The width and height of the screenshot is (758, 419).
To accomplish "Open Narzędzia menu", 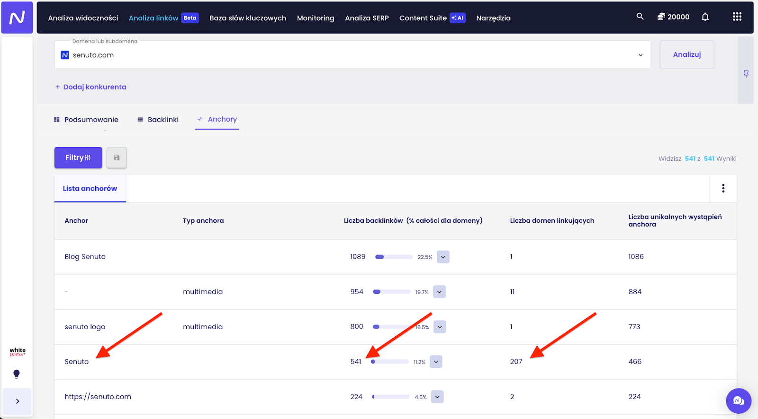I will (x=493, y=18).
